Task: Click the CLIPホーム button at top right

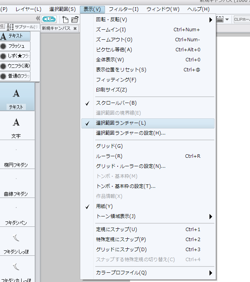Action: coord(242,19)
